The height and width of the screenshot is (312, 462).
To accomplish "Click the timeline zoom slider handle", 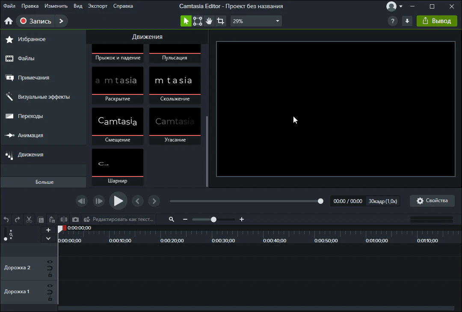I will coord(213,219).
